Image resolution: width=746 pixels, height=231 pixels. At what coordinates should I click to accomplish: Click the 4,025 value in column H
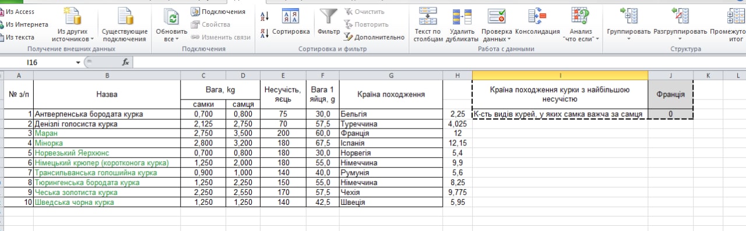458,124
